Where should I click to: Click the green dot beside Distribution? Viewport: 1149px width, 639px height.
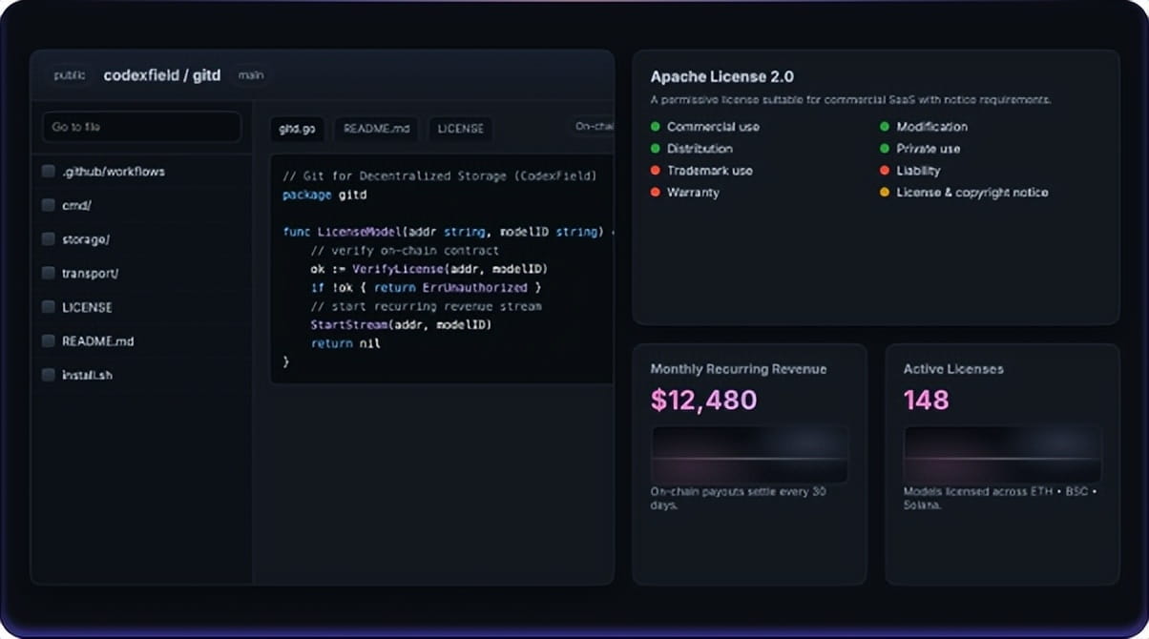click(656, 149)
